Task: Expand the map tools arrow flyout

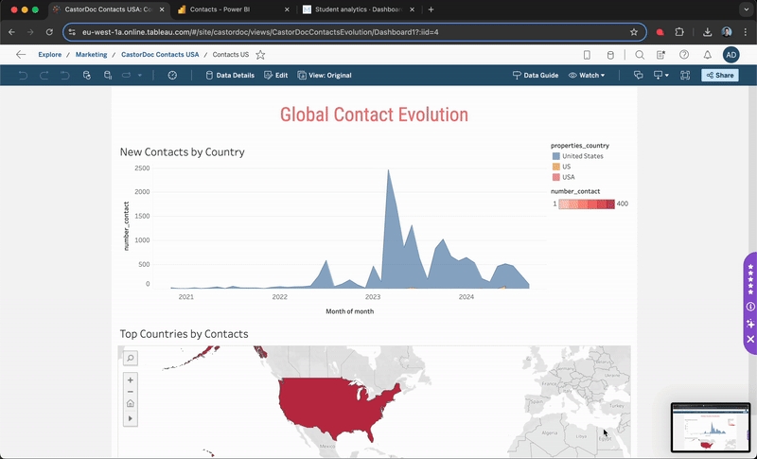Action: (131, 417)
